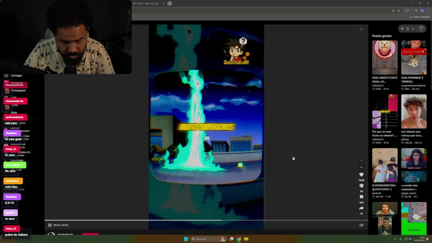Open the Chrome three-dot menu
Screen dimensions: 432x243
pos(428,10)
